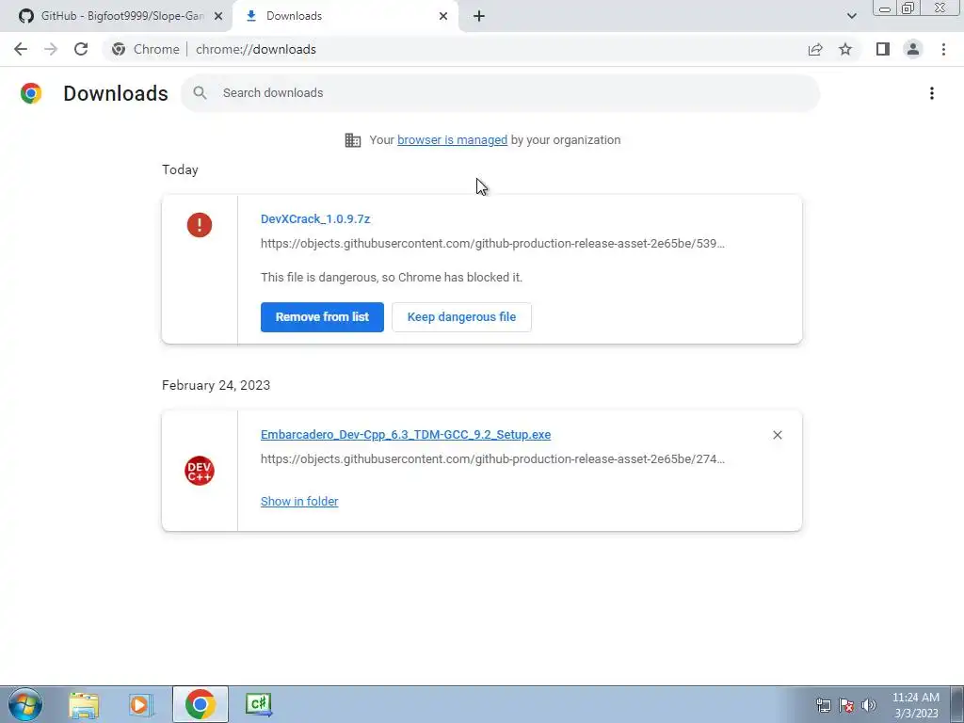Click Remove from list button
The width and height of the screenshot is (964, 723).
322,317
